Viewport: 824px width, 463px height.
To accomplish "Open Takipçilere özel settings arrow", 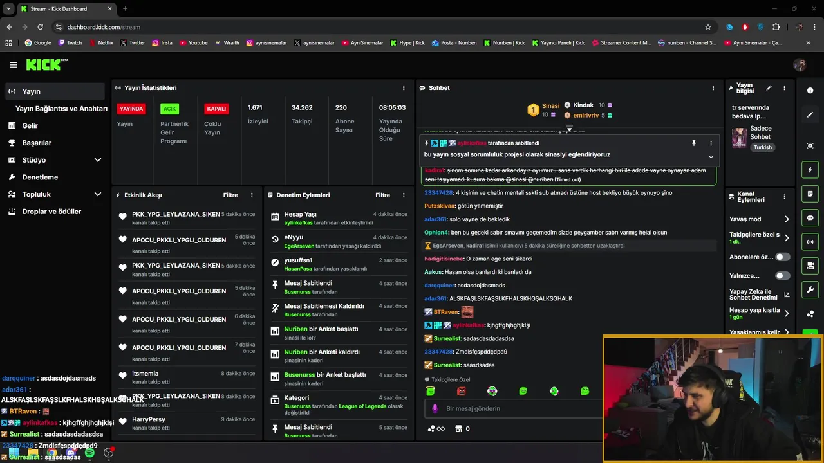I will click(x=787, y=238).
